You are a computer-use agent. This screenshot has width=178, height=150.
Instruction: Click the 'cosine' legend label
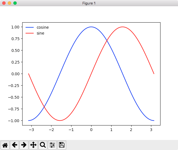pyautogui.click(x=43, y=27)
